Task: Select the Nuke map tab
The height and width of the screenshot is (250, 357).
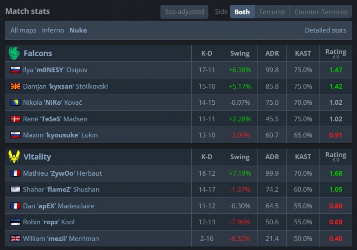Action: pyautogui.click(x=78, y=30)
